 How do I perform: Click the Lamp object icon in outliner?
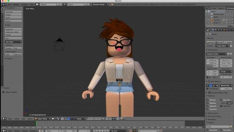click(212, 23)
